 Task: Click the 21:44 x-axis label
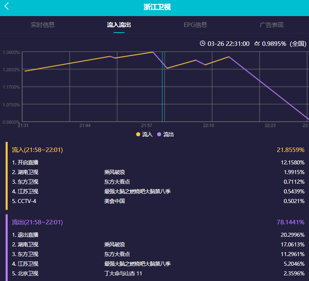click(85, 125)
